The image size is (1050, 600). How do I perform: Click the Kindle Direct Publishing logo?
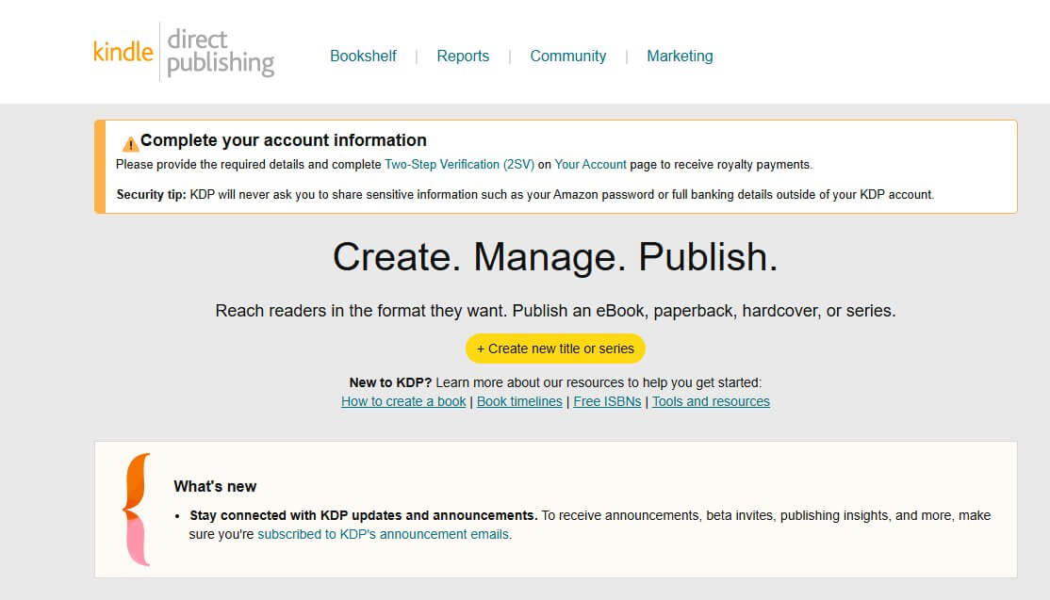coord(184,52)
